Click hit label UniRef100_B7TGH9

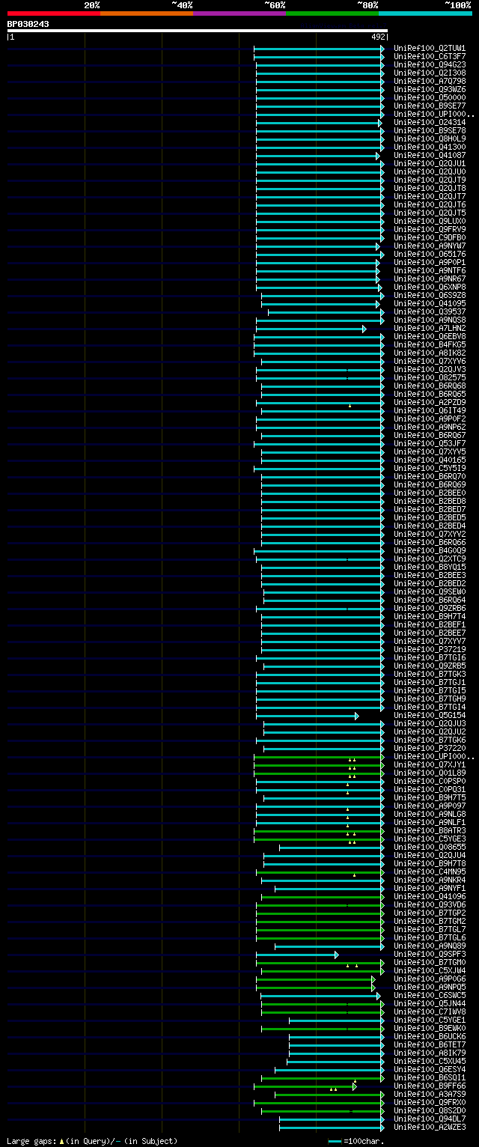tap(430, 699)
